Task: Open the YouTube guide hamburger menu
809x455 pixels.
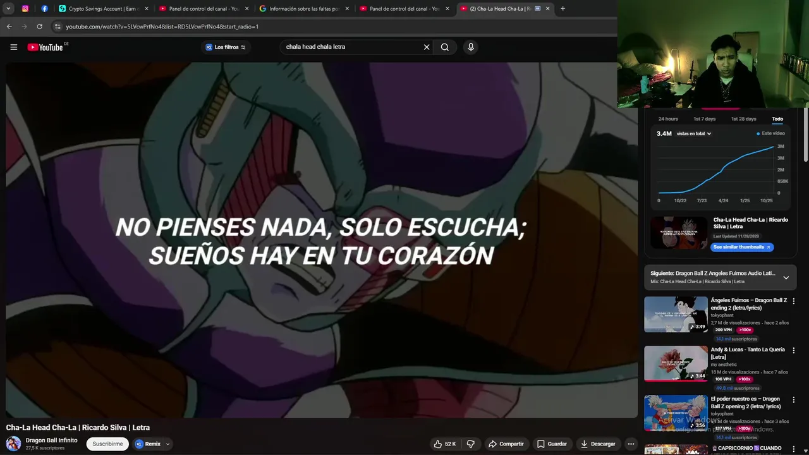Action: coord(13,47)
